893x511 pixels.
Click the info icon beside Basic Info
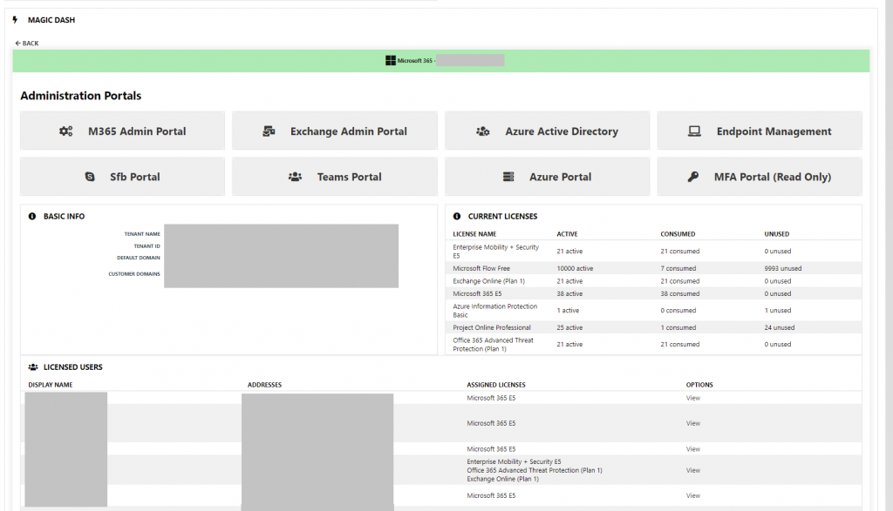tap(32, 217)
